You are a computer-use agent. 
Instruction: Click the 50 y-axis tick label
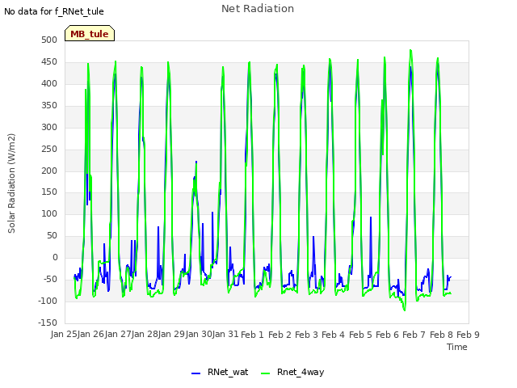click(52, 235)
